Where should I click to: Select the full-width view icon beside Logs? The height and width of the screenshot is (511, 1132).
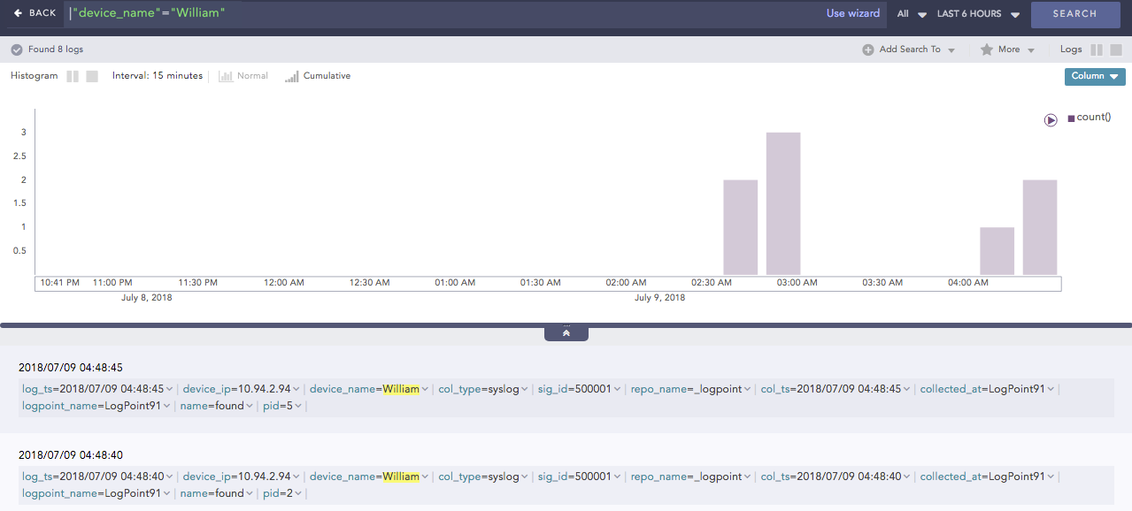pos(1114,50)
